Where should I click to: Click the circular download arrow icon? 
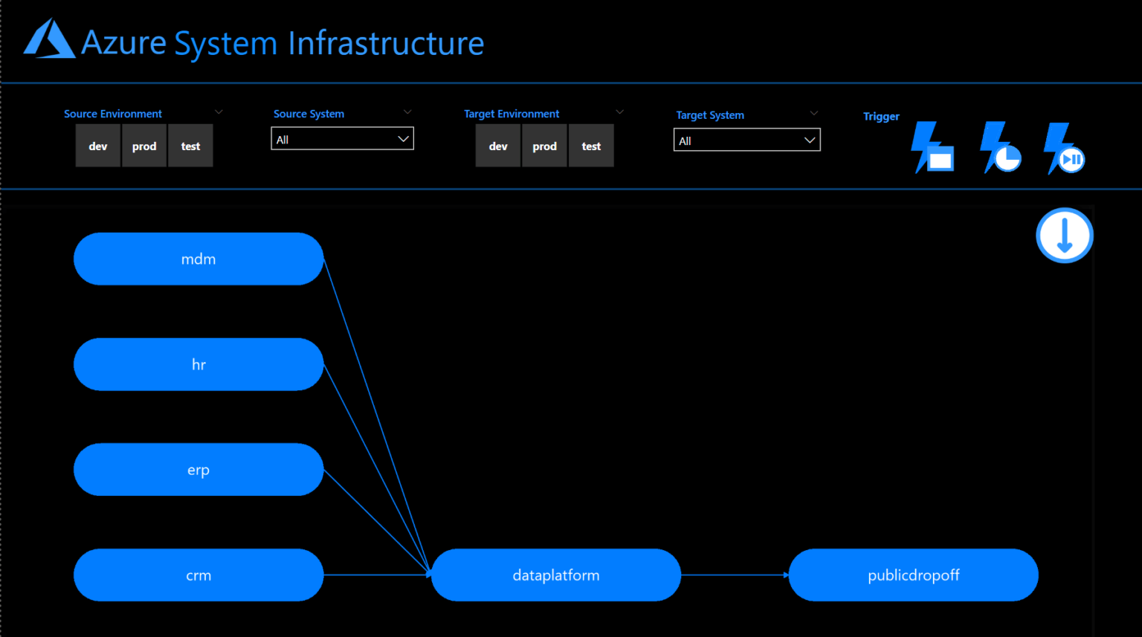coord(1064,235)
